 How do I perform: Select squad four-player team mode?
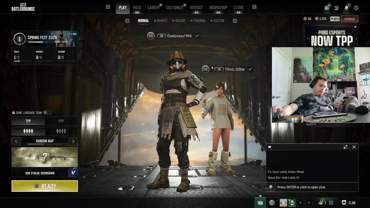point(28,131)
